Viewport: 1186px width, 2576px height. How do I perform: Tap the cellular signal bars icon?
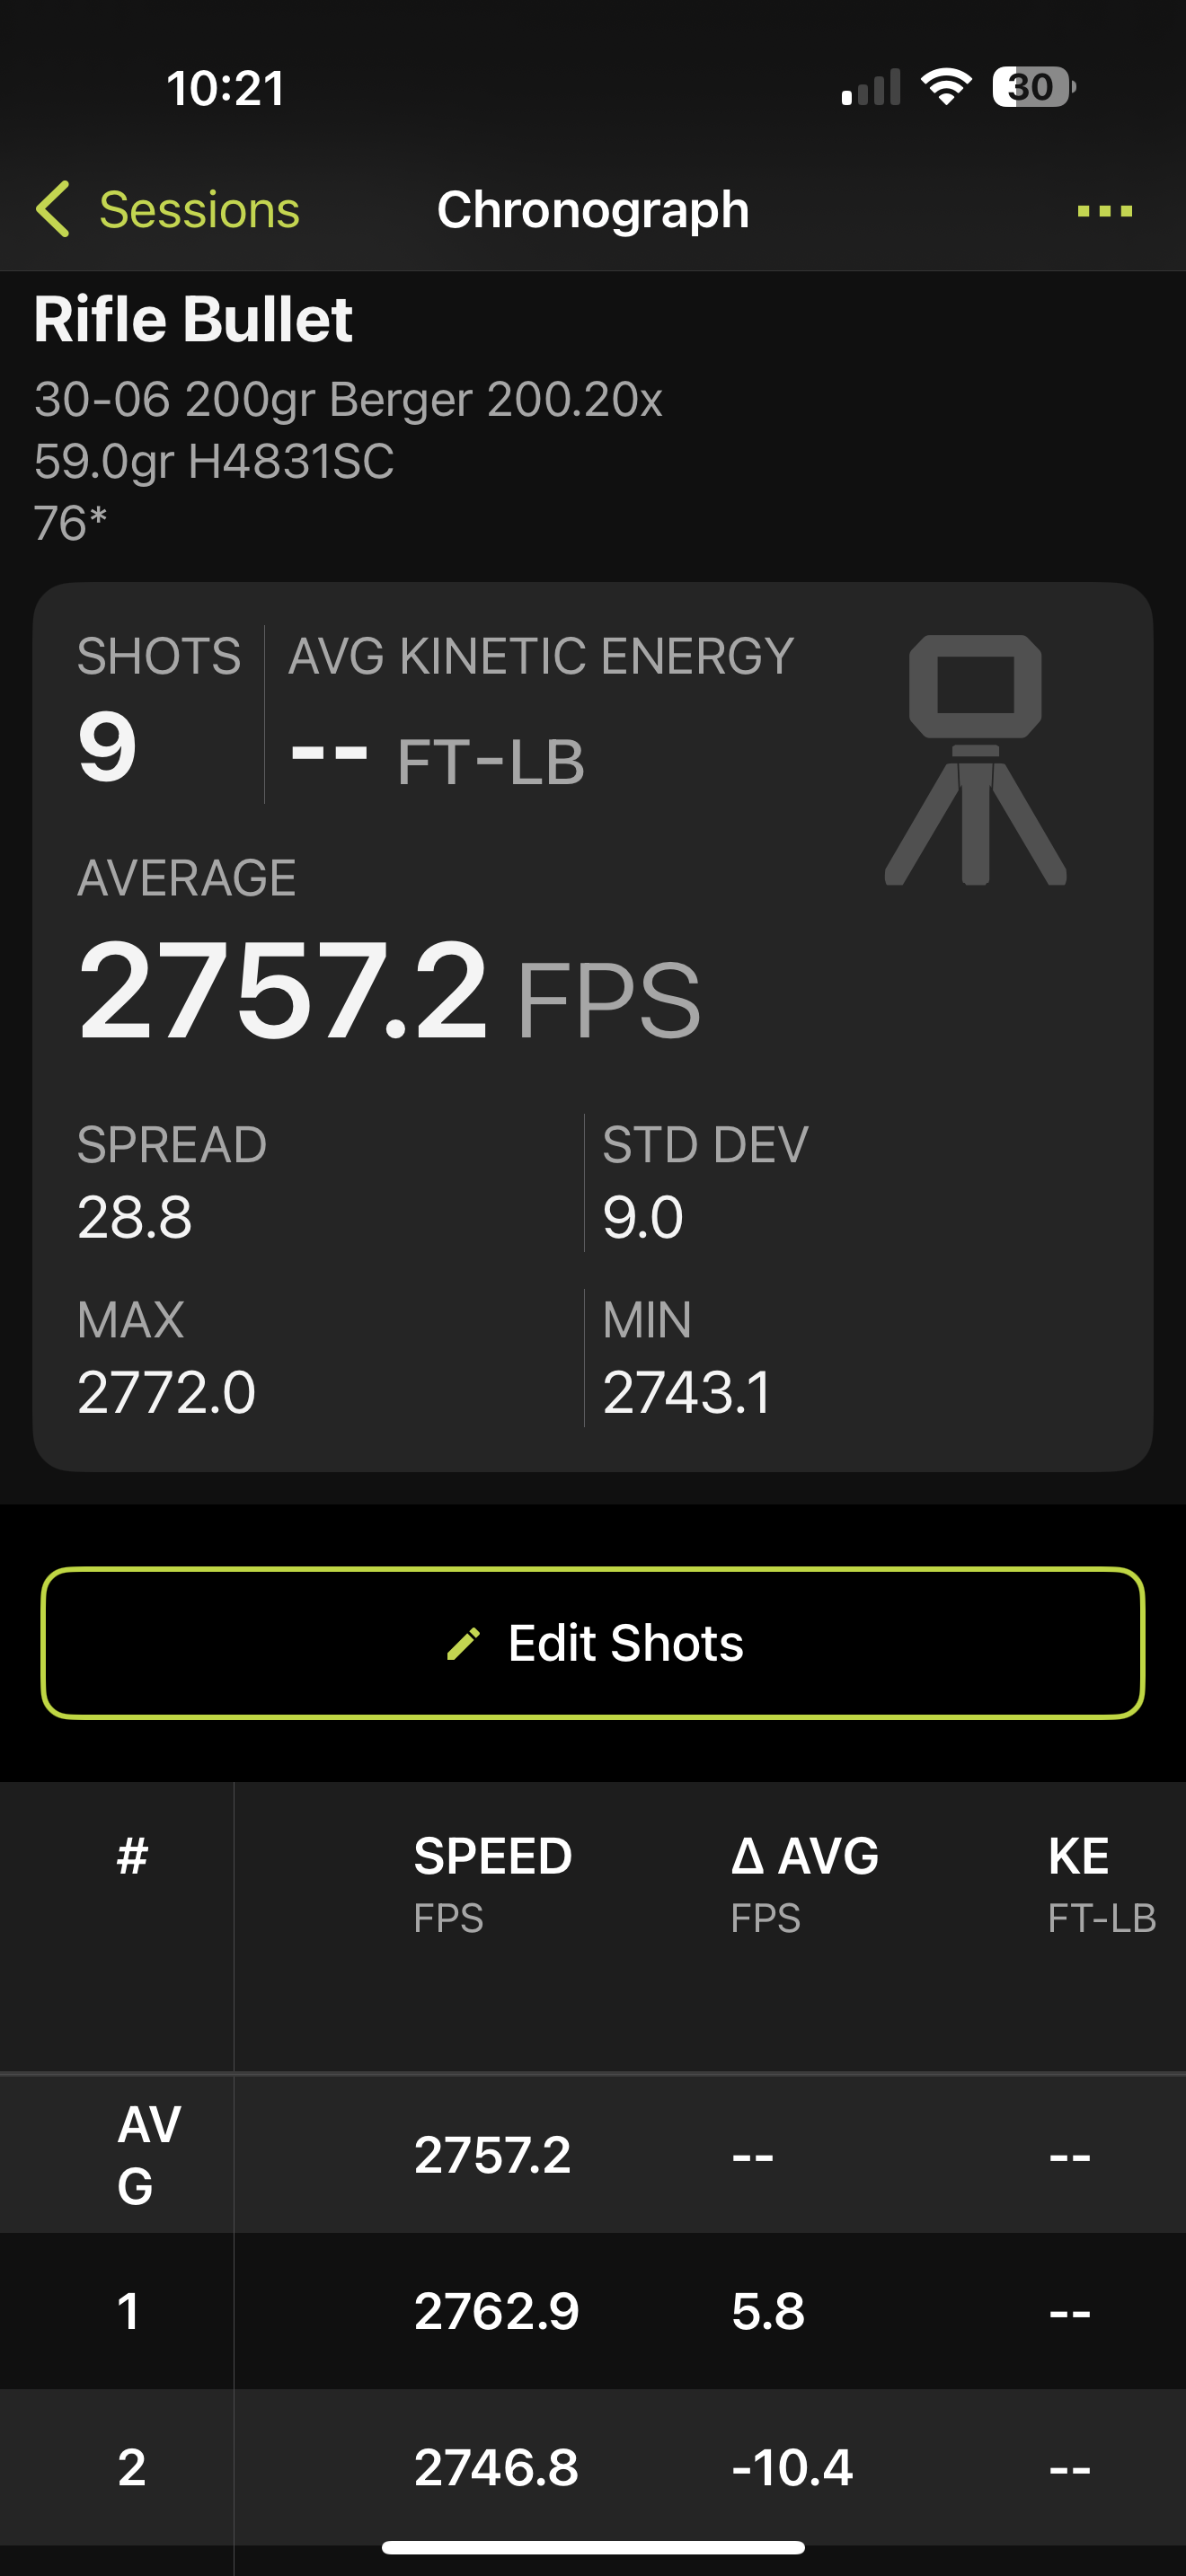point(871,88)
